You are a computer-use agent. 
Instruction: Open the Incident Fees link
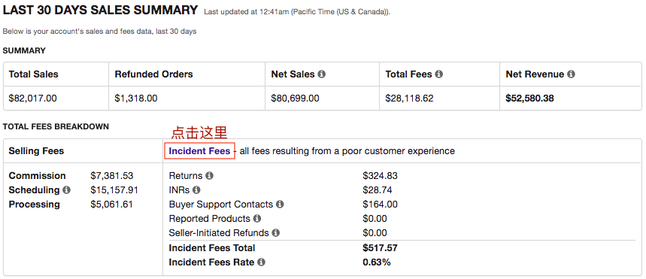coord(199,151)
